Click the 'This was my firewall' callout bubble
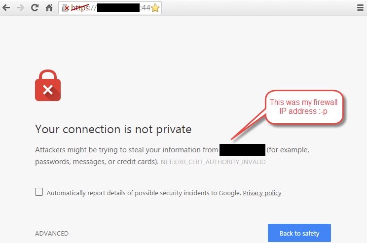The height and width of the screenshot is (243, 367). pyautogui.click(x=304, y=107)
